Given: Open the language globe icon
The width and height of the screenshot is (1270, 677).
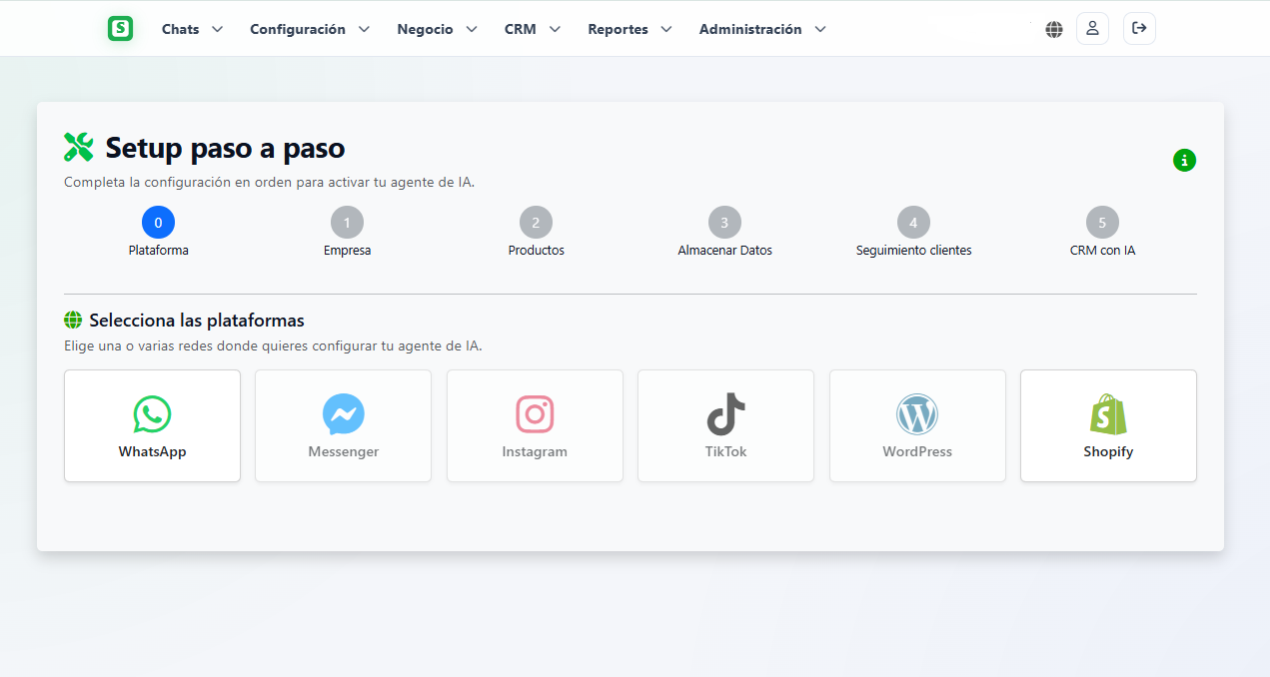Looking at the screenshot, I should coord(1054,29).
